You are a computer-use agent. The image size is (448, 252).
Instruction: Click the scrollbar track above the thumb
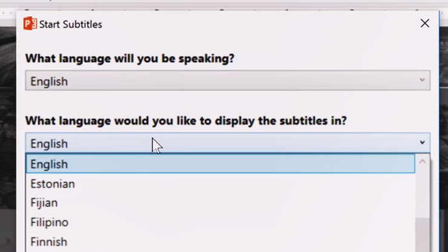[423, 193]
